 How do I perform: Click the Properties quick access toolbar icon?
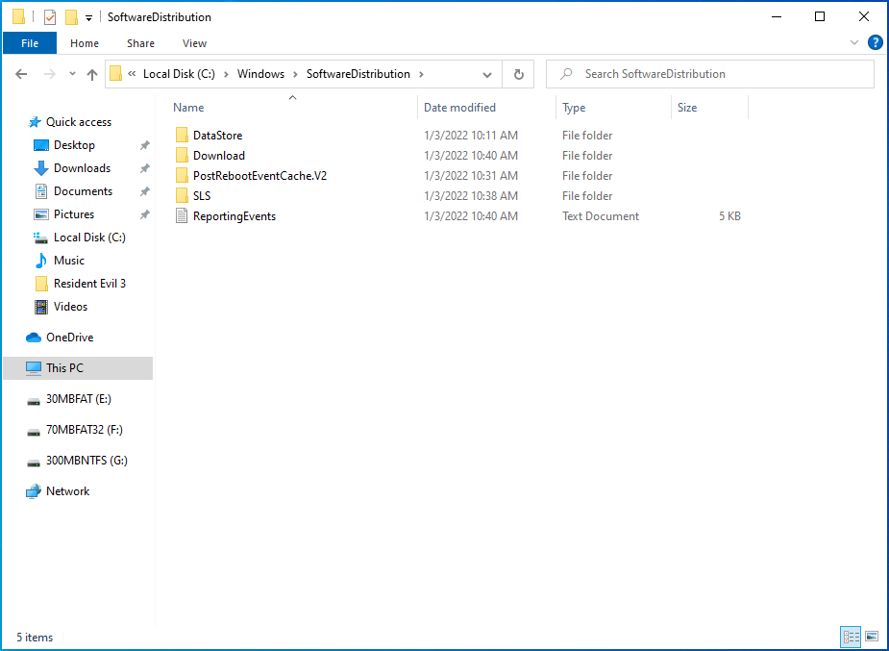pos(50,17)
